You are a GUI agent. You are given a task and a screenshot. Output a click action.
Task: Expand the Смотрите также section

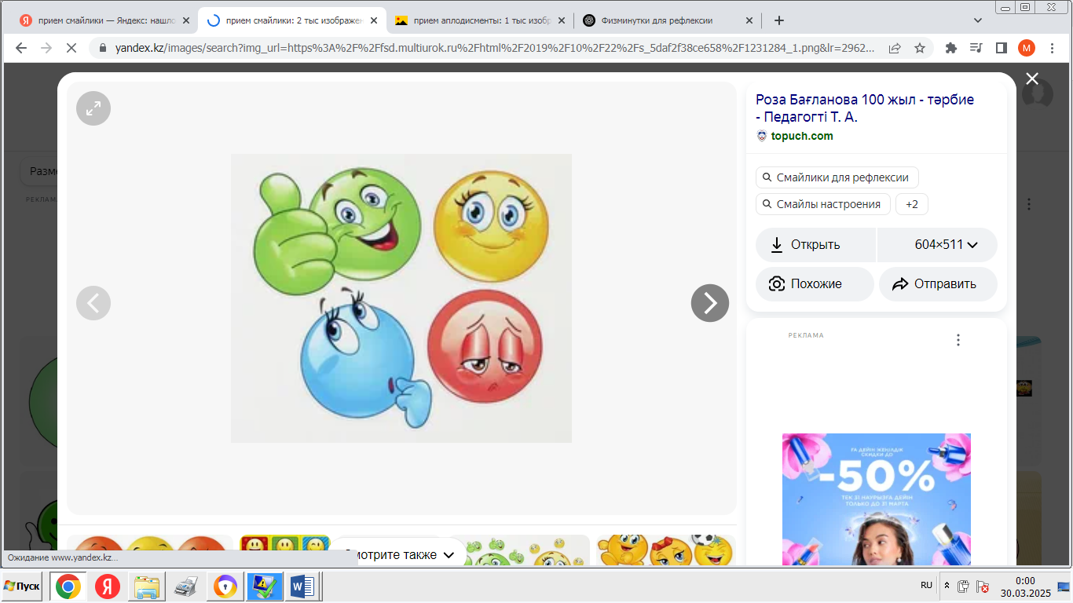401,554
